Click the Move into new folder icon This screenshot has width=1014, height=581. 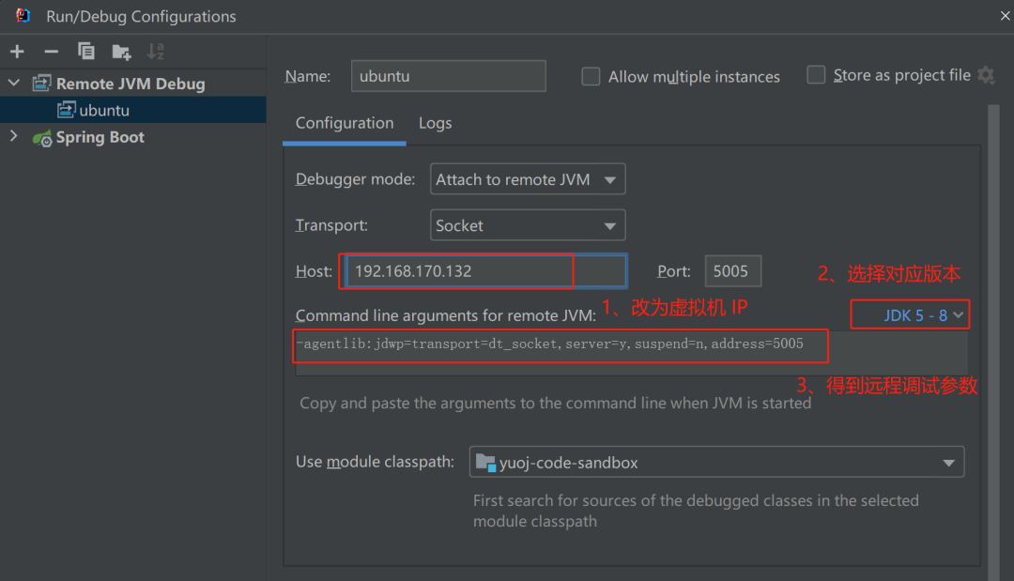pyautogui.click(x=121, y=52)
